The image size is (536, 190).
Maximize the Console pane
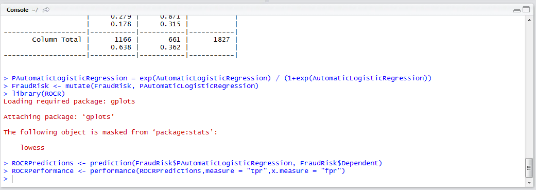point(526,11)
